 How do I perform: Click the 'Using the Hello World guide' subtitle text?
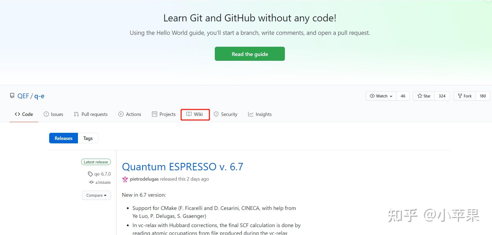(250, 33)
